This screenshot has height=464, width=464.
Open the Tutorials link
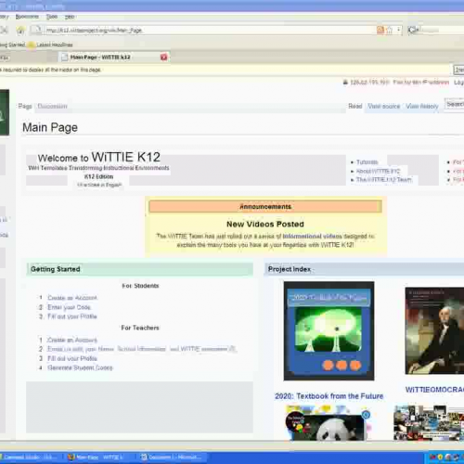[x=367, y=162]
